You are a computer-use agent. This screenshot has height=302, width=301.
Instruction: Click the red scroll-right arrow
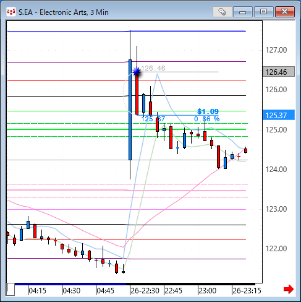click(289, 289)
